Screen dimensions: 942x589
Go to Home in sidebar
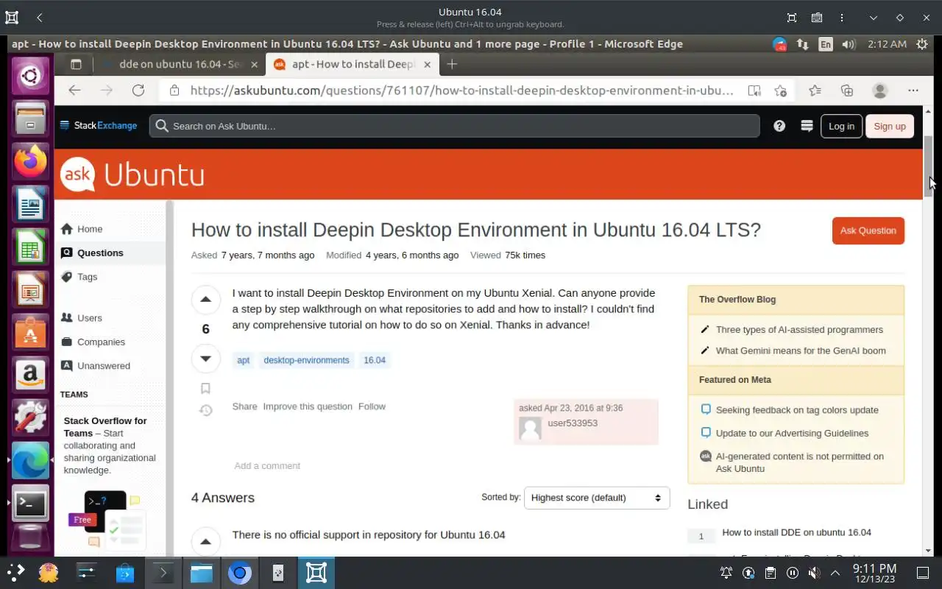click(x=90, y=229)
